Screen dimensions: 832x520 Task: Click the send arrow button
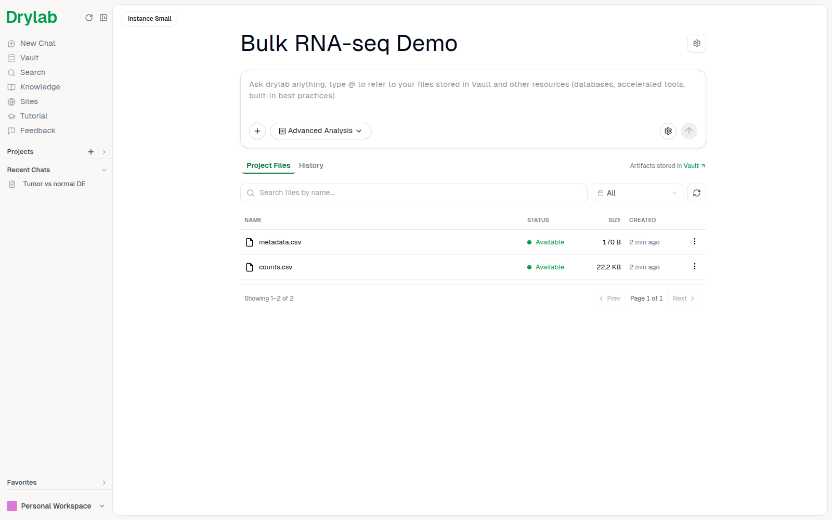coord(689,131)
